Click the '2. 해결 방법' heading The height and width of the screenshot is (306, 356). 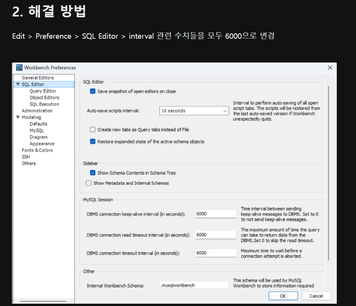point(49,11)
